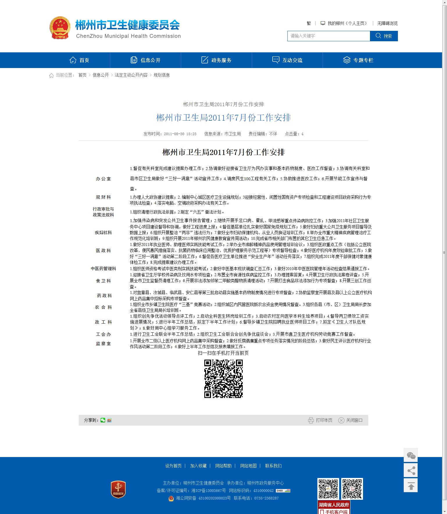
Task: Open 网站帮助 in the footer
Action: (223, 466)
